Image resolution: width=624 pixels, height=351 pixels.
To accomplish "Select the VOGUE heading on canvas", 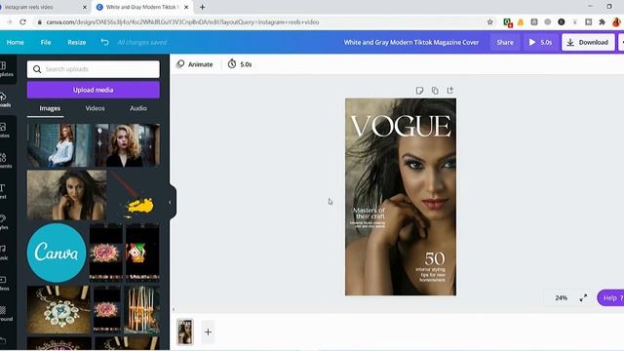I will click(401, 127).
